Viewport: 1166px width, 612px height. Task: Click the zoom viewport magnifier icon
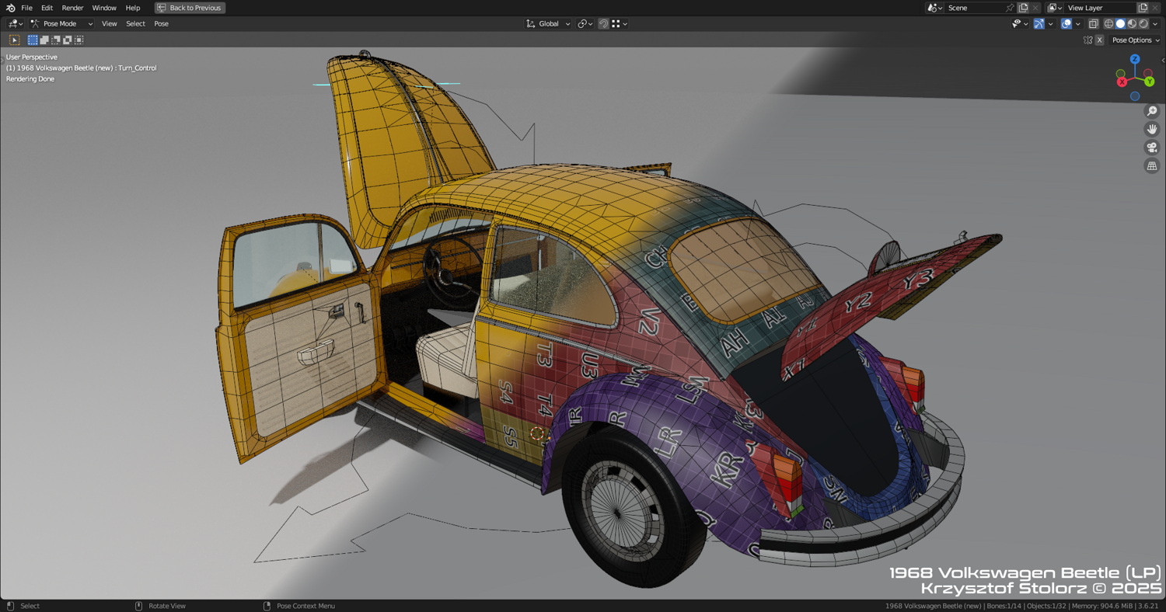point(1152,111)
